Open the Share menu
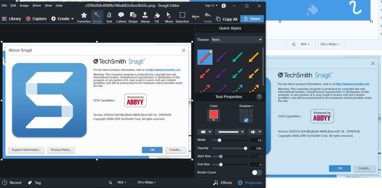 click(x=37, y=6)
